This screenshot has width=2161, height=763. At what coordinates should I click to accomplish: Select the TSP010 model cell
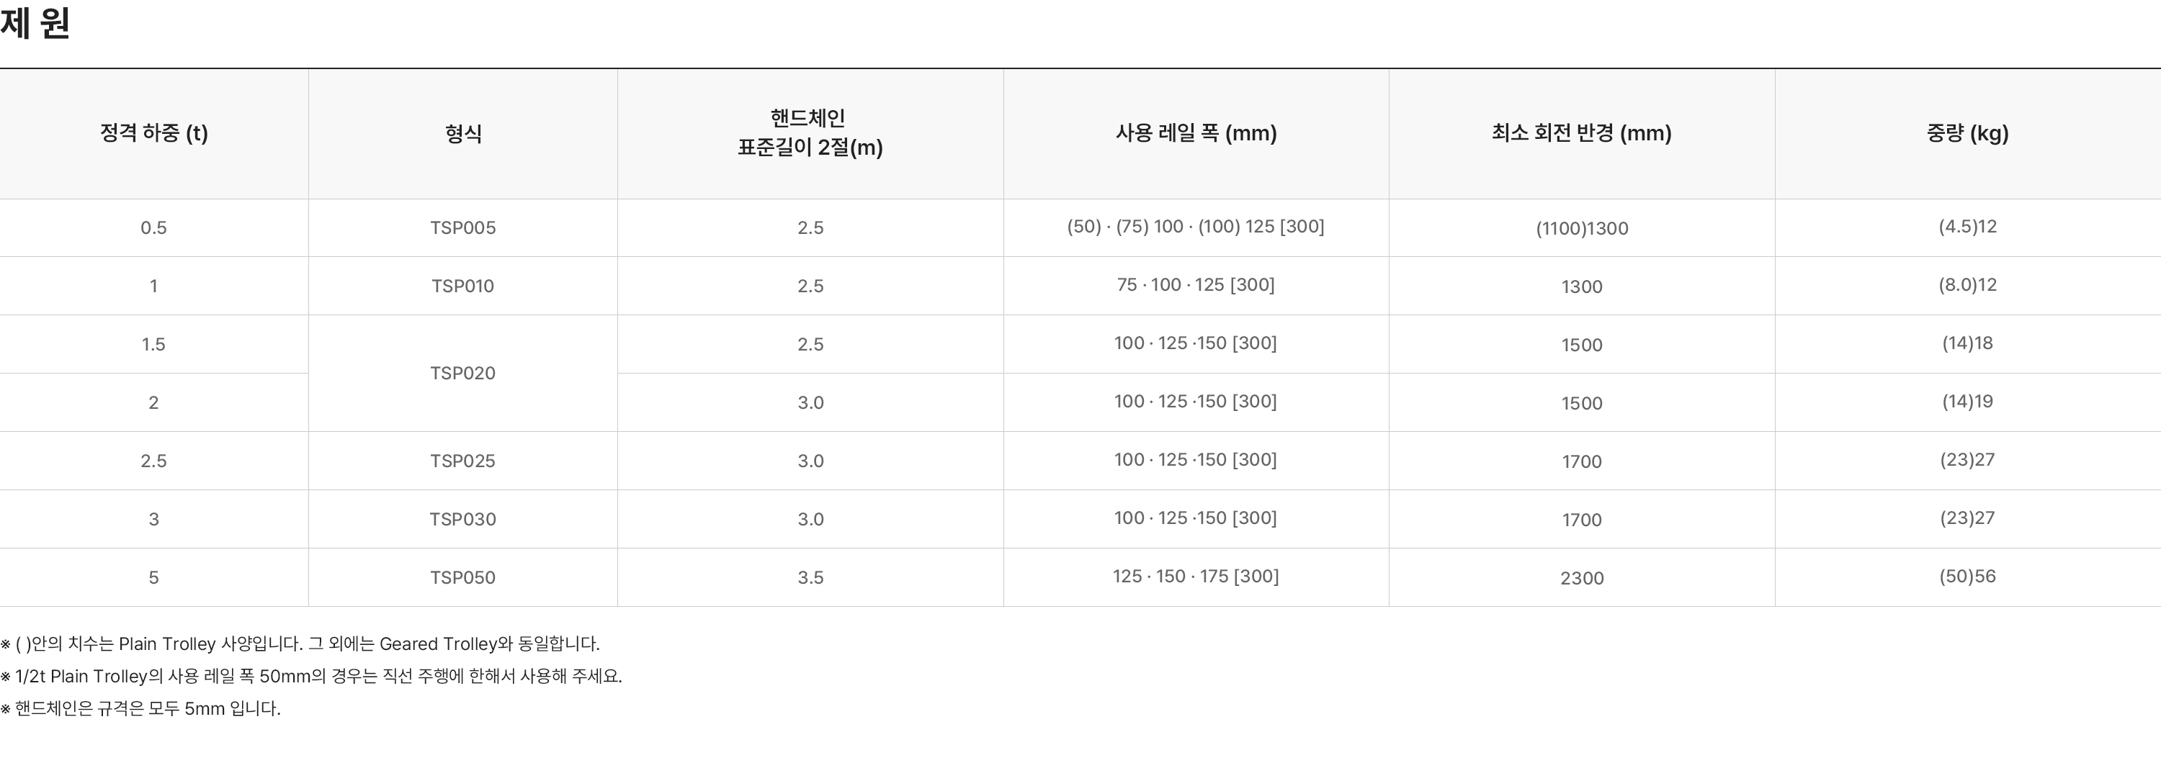(463, 286)
